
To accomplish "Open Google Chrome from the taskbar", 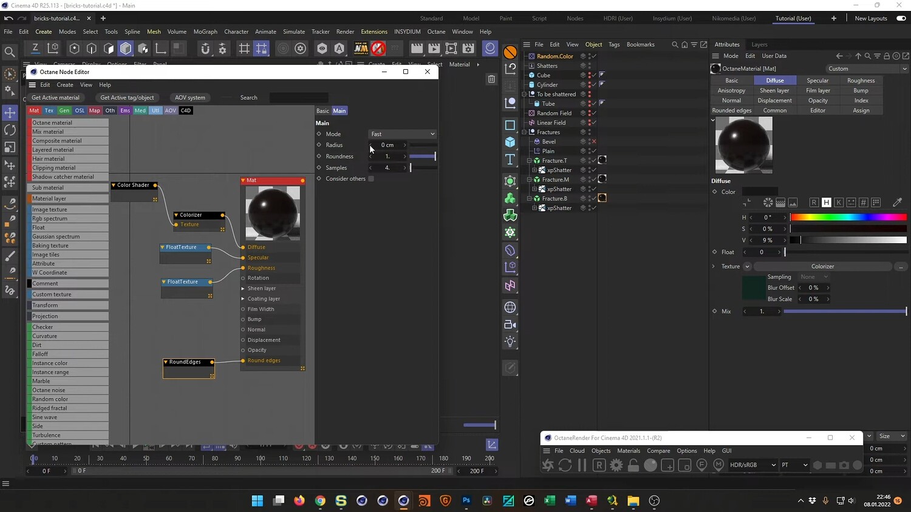I will click(x=320, y=500).
